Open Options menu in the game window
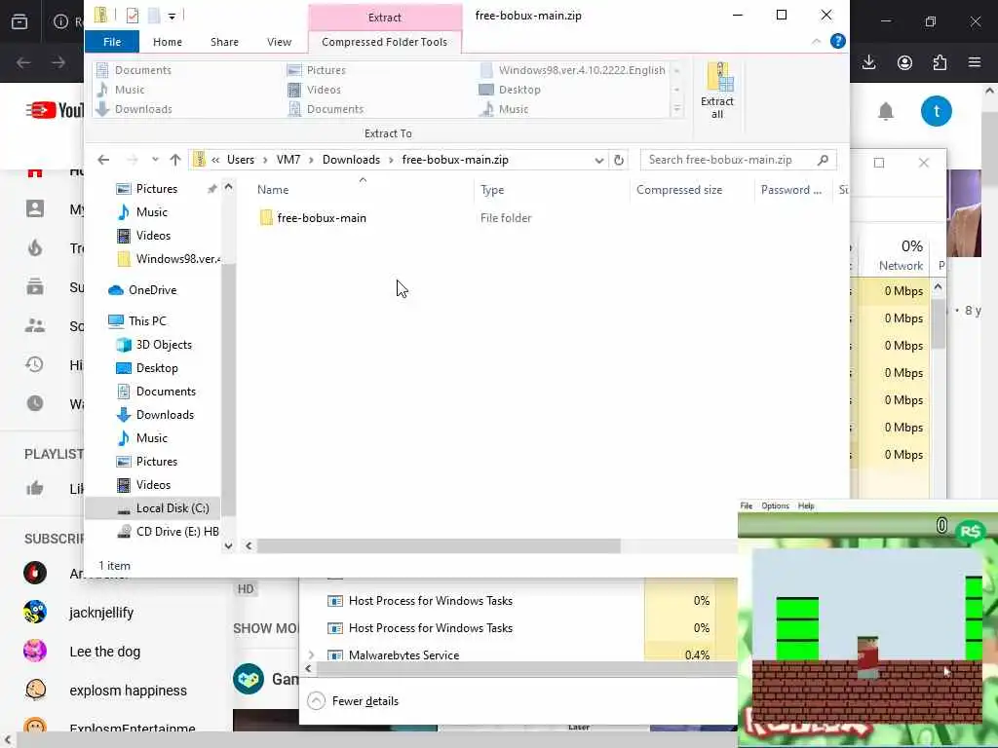The width and height of the screenshot is (998, 748). (x=775, y=505)
